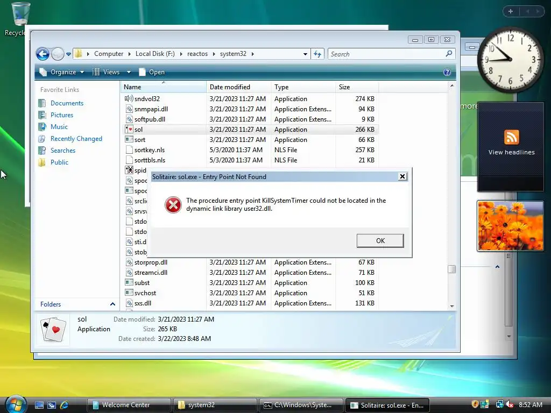This screenshot has width=551, height=413.
Task: Switch to Welcome Center taskbar button
Action: tap(129, 405)
